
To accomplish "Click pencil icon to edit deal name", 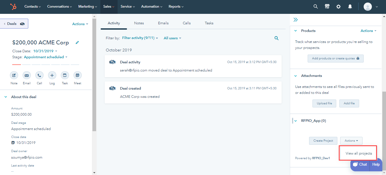I will point(77,43).
